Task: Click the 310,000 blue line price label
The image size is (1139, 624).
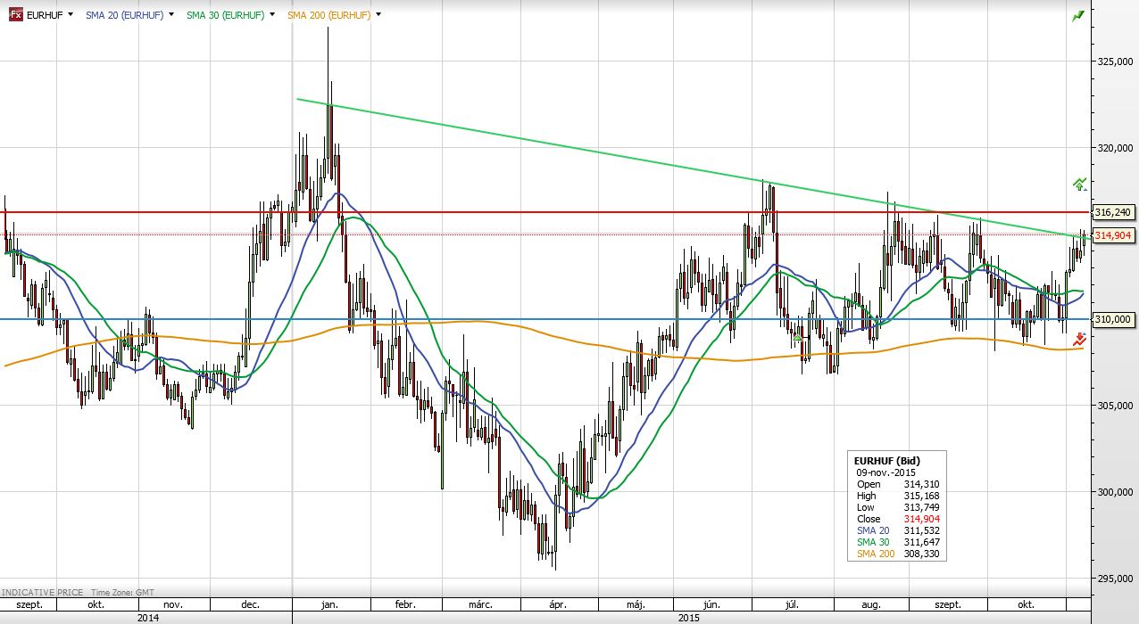Action: [1113, 319]
